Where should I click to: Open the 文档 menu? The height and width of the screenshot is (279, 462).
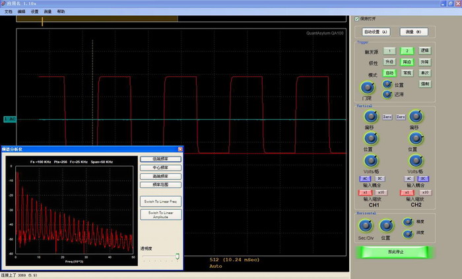point(8,11)
